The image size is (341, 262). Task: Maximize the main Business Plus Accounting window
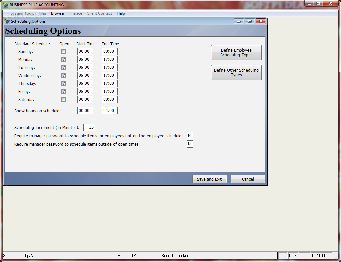pyautogui.click(x=318, y=3)
